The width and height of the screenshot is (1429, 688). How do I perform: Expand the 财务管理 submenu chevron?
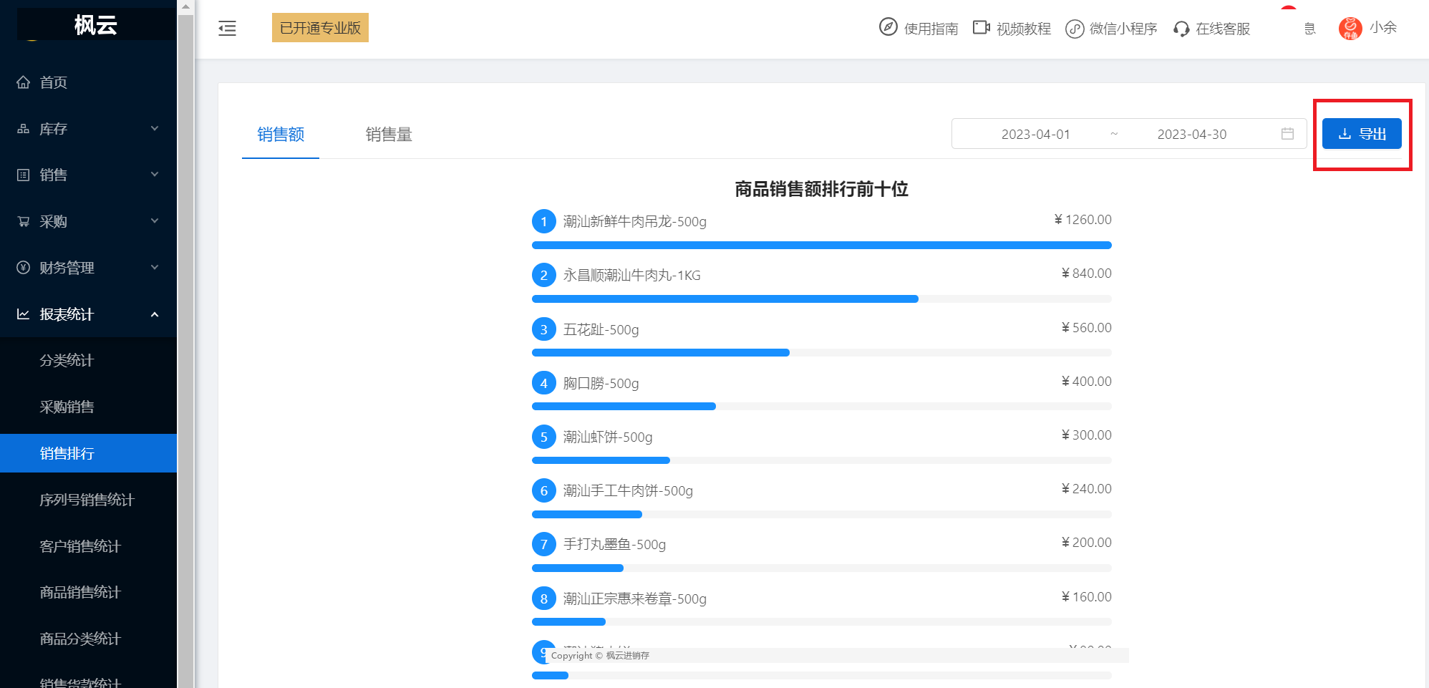[155, 268]
